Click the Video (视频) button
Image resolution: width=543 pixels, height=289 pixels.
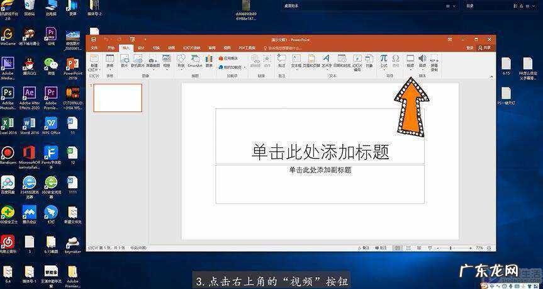pyautogui.click(x=410, y=61)
